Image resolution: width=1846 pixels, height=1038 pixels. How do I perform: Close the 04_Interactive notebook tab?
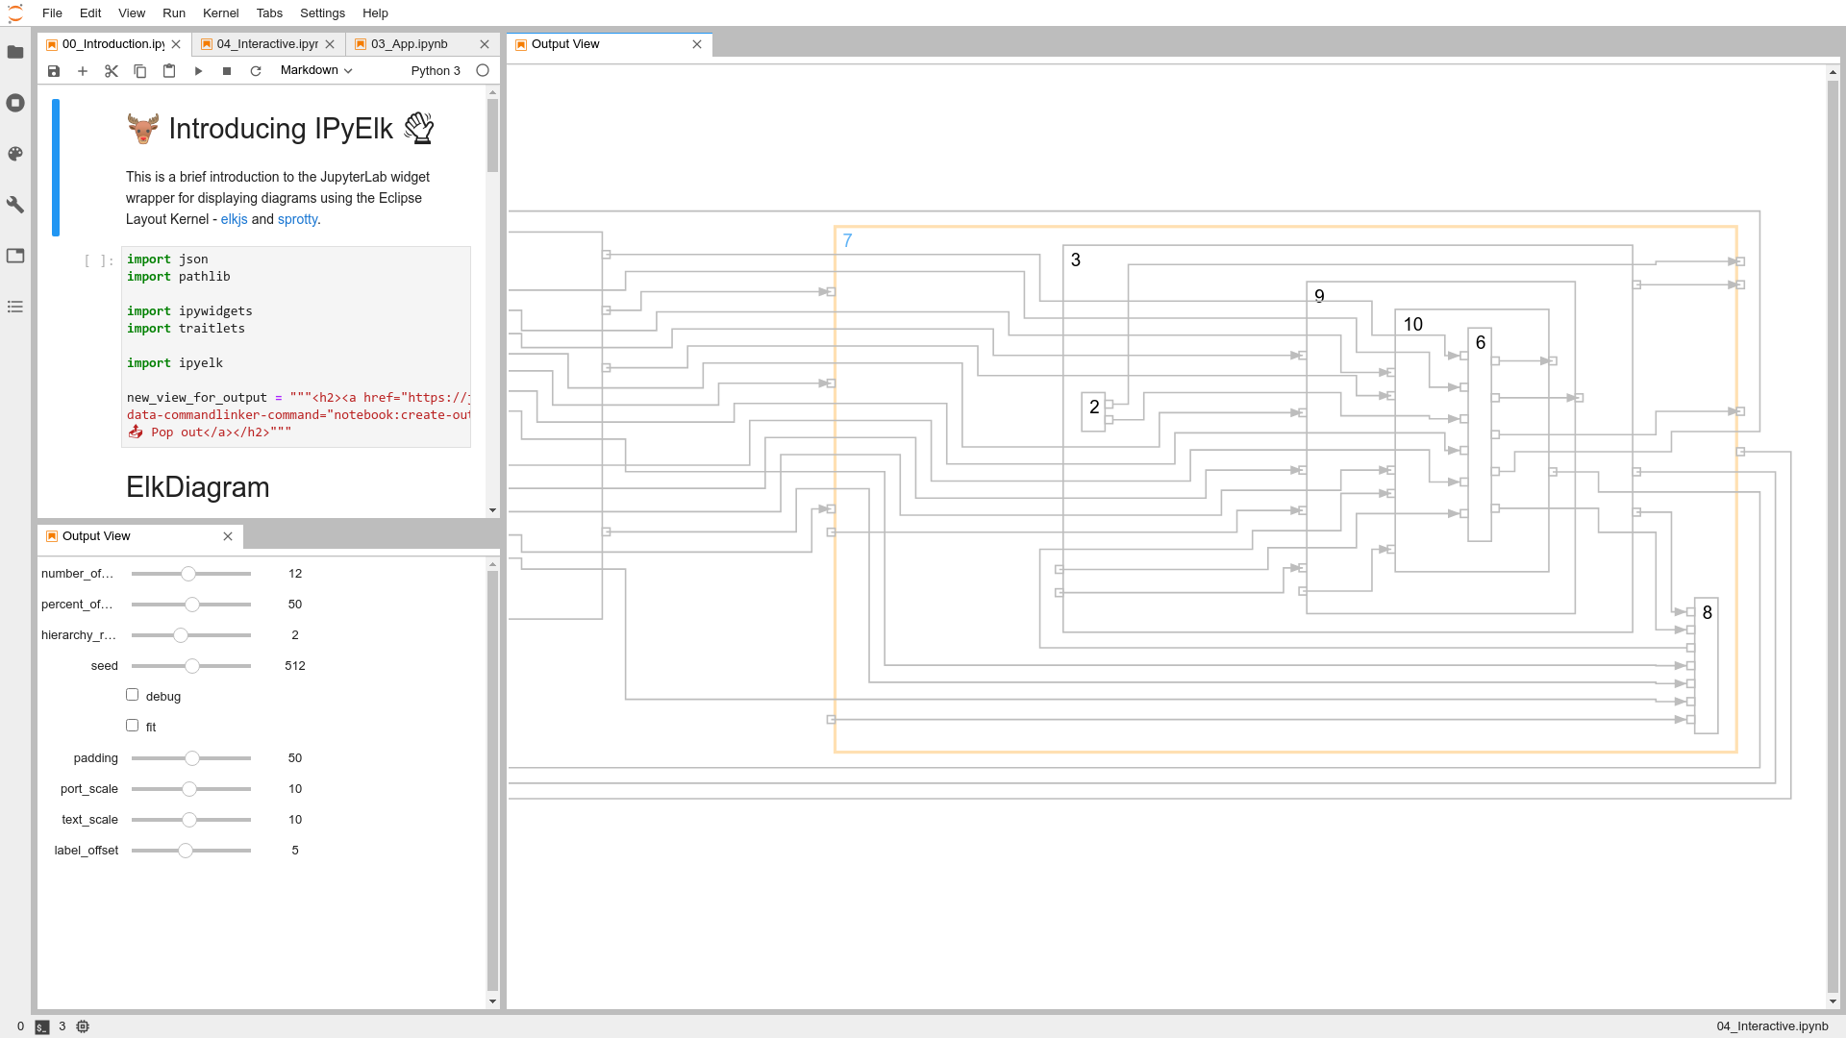click(x=330, y=44)
